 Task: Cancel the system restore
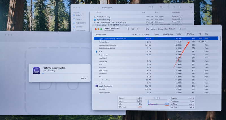click(84, 78)
